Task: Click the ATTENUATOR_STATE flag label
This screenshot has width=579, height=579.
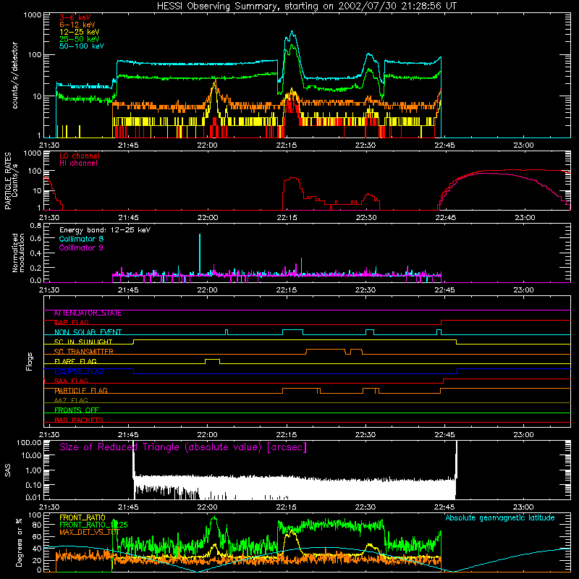Action: pyautogui.click(x=88, y=313)
